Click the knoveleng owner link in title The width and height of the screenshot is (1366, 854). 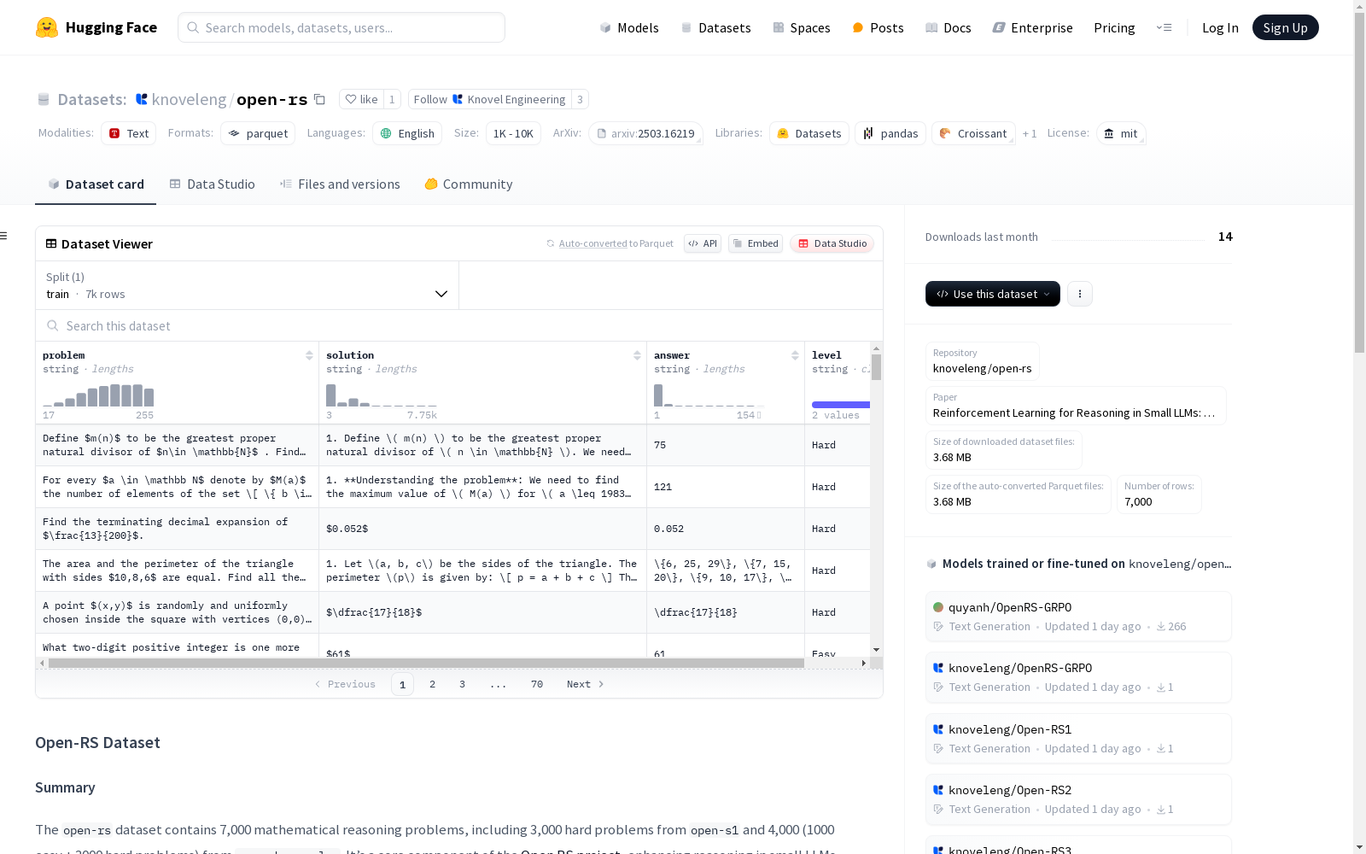click(x=189, y=99)
